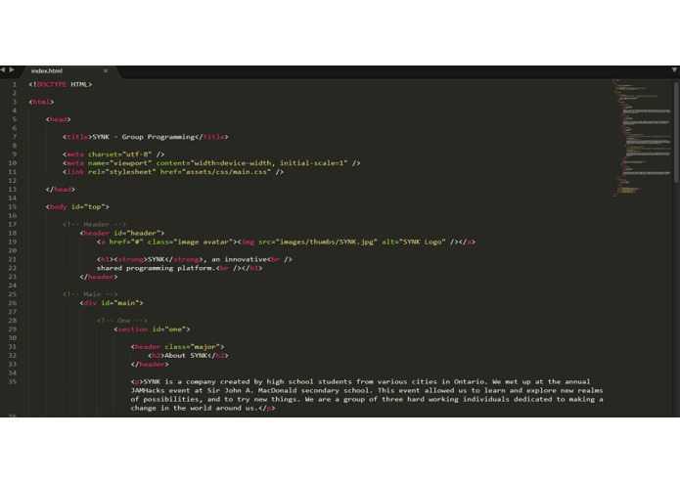
Task: Click the meta viewport line
Action: [x=211, y=163]
